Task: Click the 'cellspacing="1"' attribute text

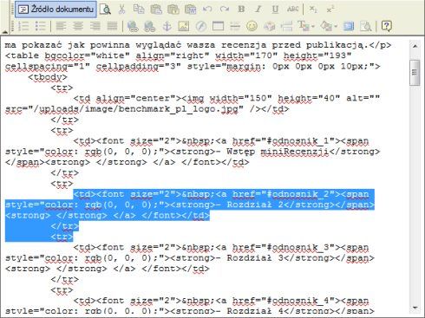Action: 48,67
